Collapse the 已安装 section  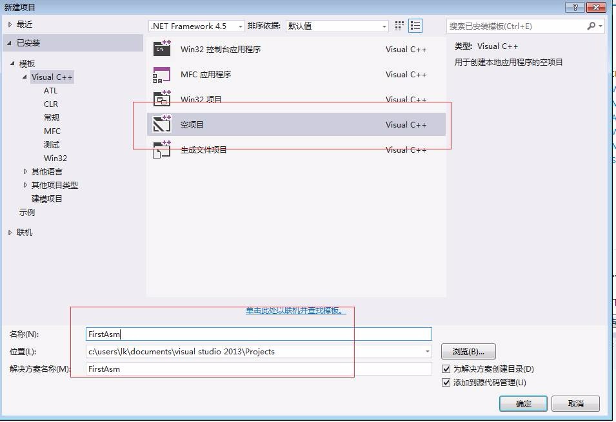click(10, 43)
